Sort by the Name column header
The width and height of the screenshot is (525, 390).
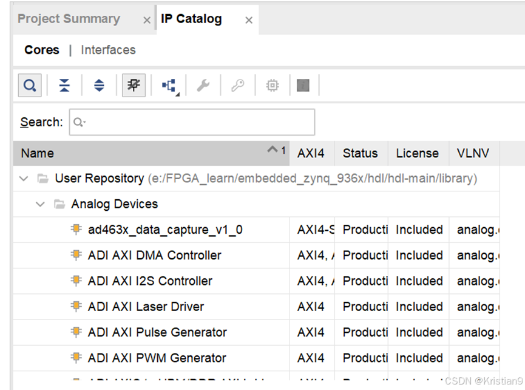pos(151,153)
